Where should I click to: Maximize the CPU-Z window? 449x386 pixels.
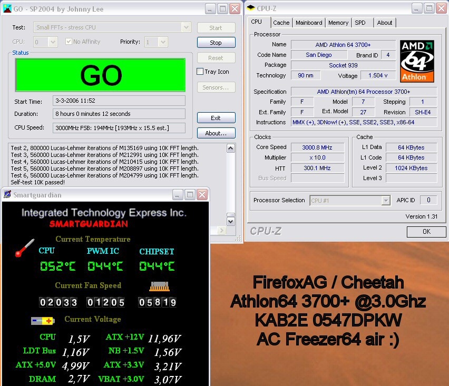[430, 8]
